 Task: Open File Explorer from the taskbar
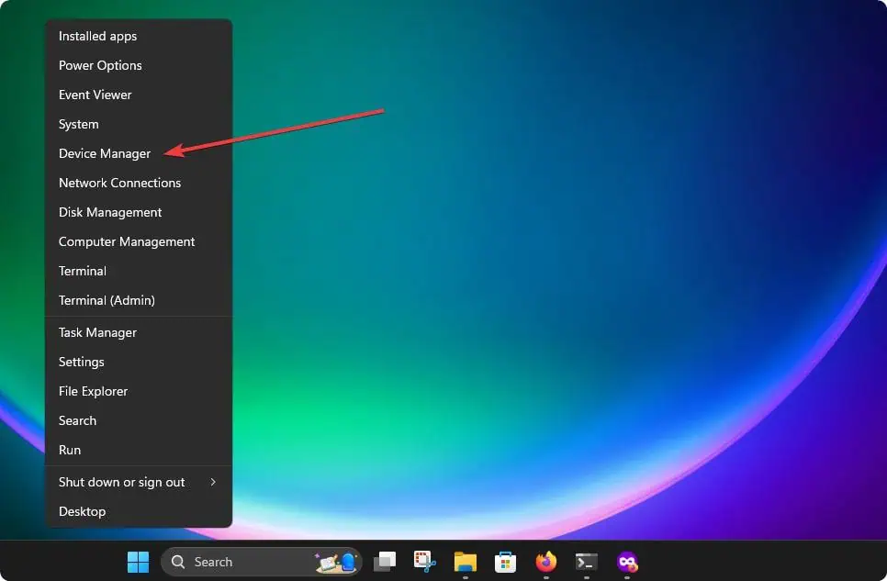click(x=465, y=563)
